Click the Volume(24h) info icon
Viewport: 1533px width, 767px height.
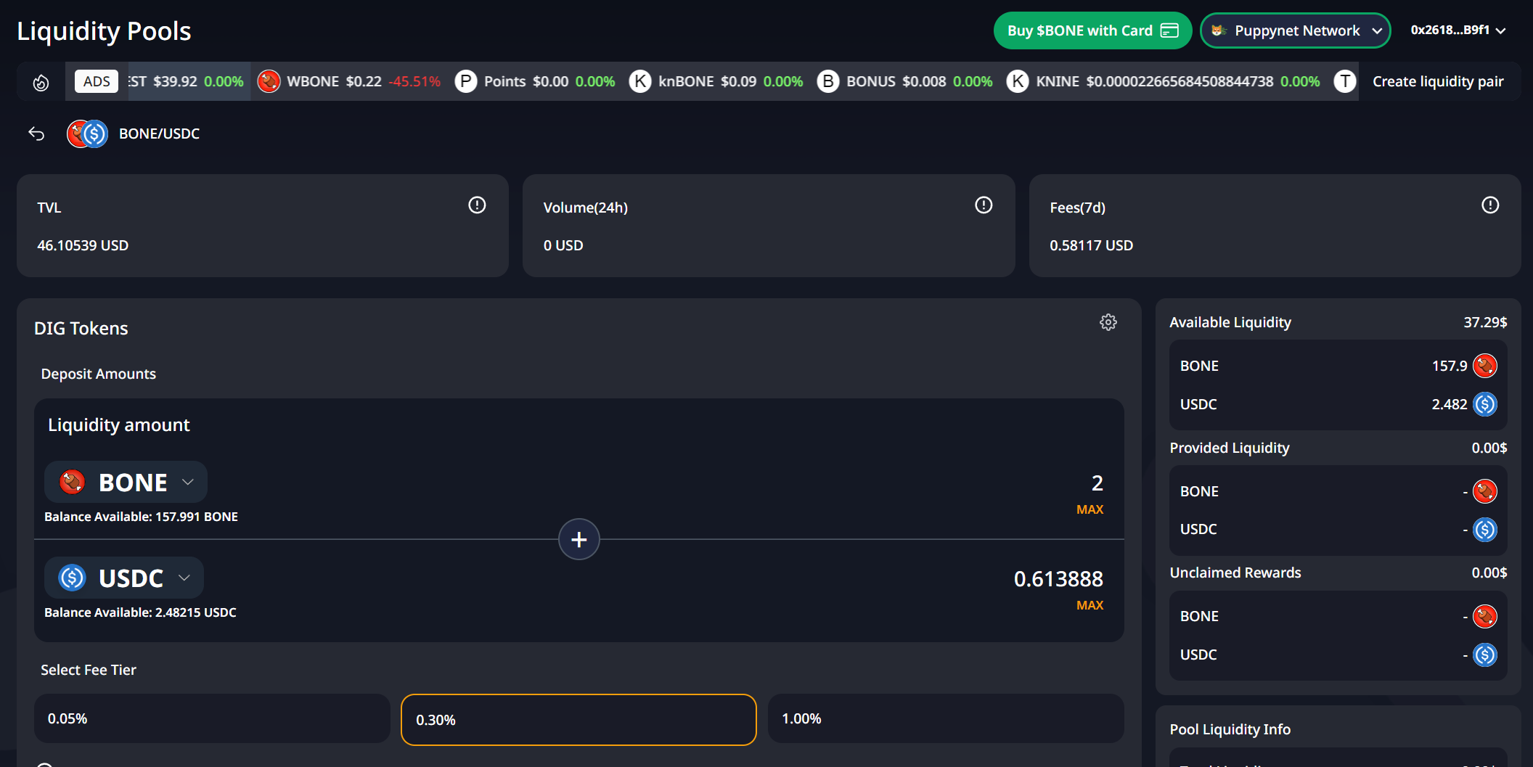click(984, 205)
